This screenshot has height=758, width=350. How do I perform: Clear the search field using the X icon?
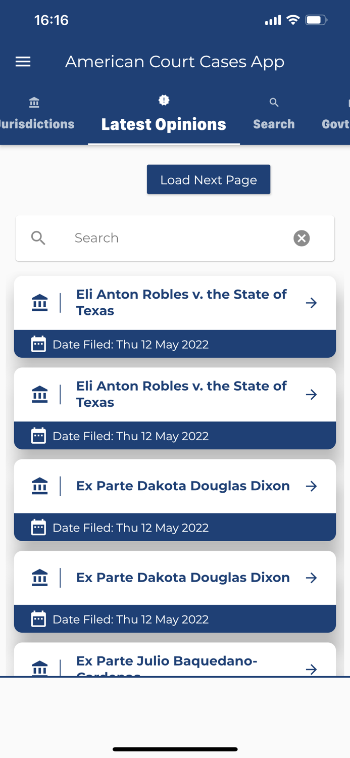pos(302,238)
